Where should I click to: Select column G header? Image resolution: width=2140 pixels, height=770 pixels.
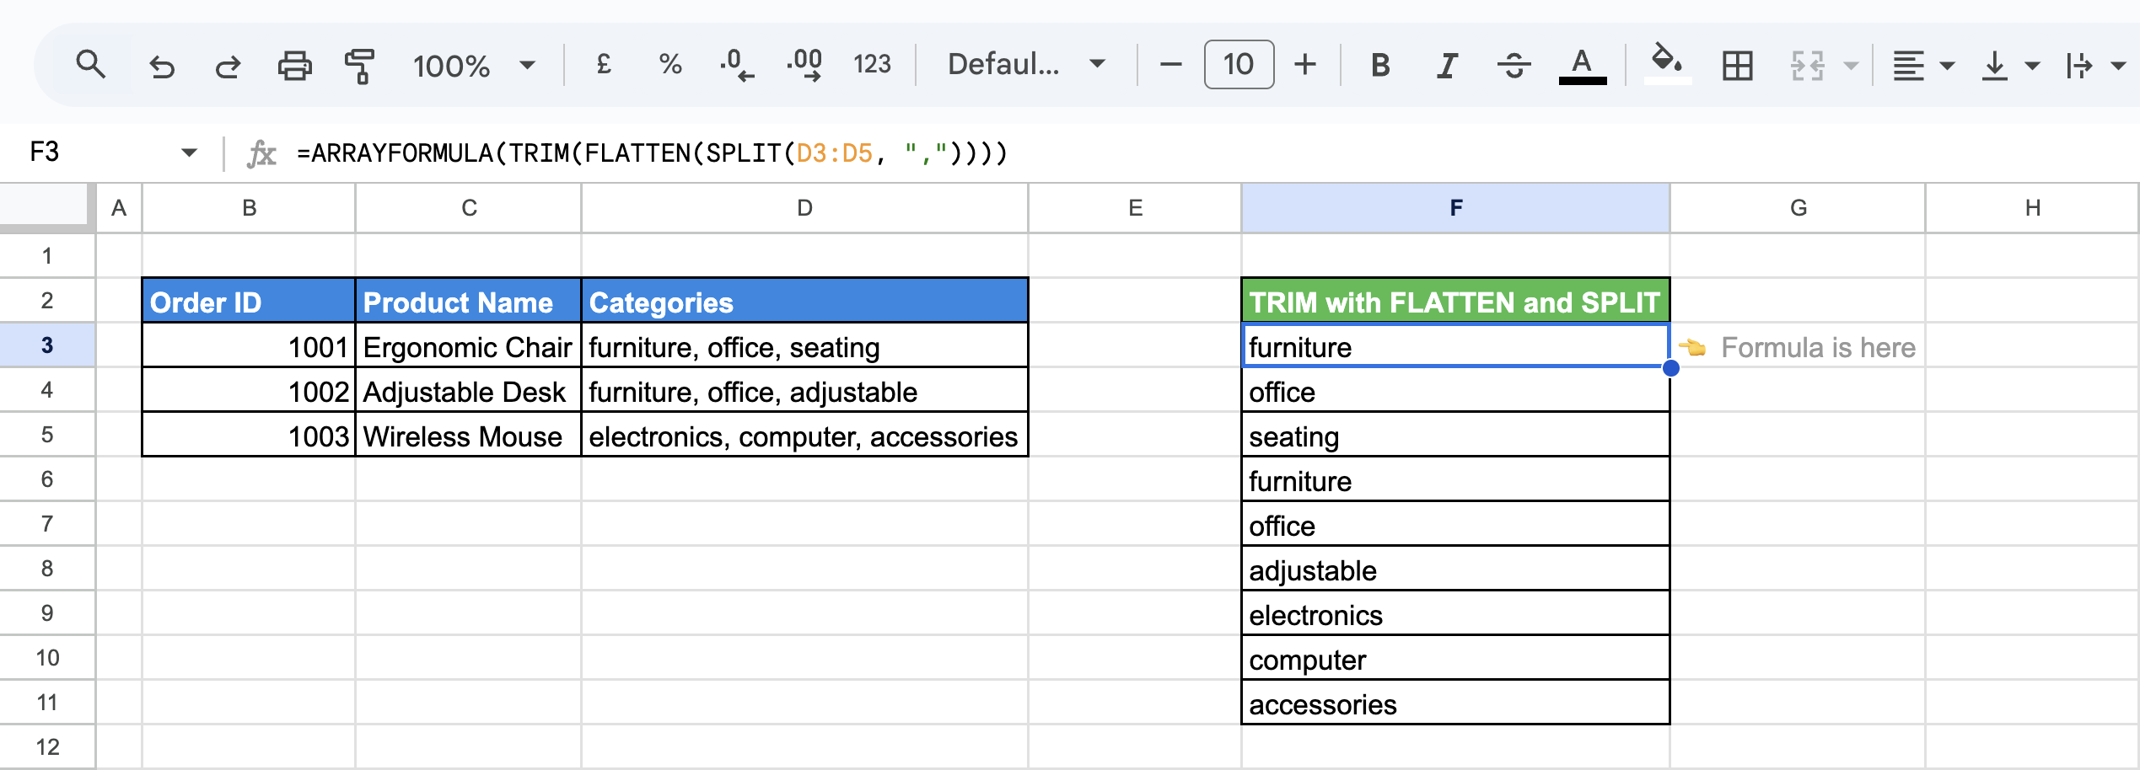(x=1798, y=208)
